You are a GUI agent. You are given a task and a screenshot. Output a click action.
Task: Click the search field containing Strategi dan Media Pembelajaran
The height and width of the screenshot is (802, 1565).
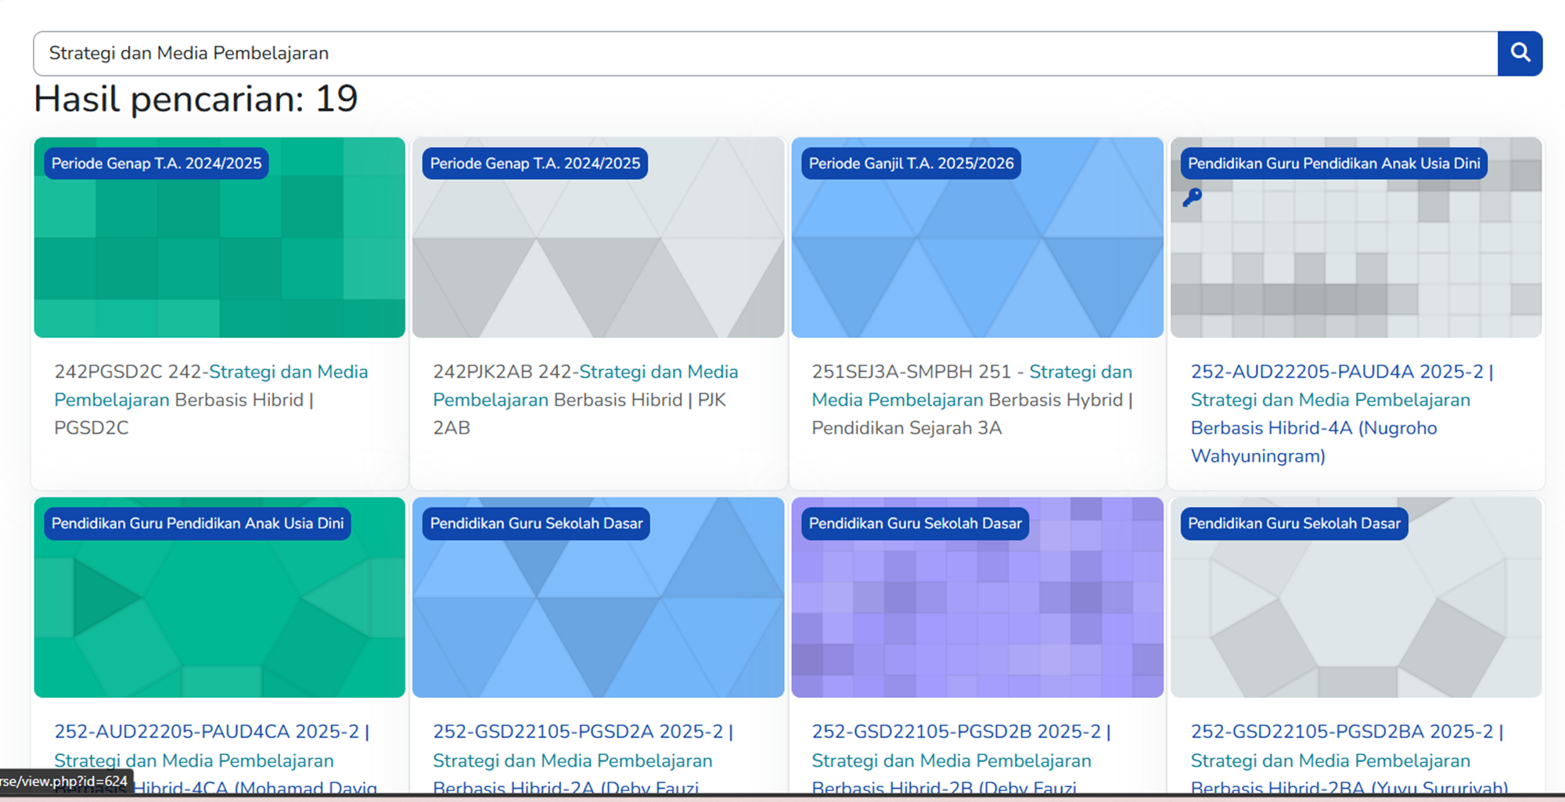[x=765, y=53]
